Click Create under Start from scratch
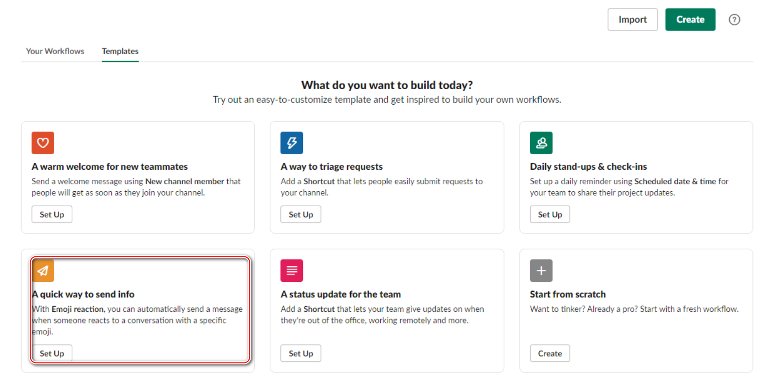The height and width of the screenshot is (390, 771). 550,353
